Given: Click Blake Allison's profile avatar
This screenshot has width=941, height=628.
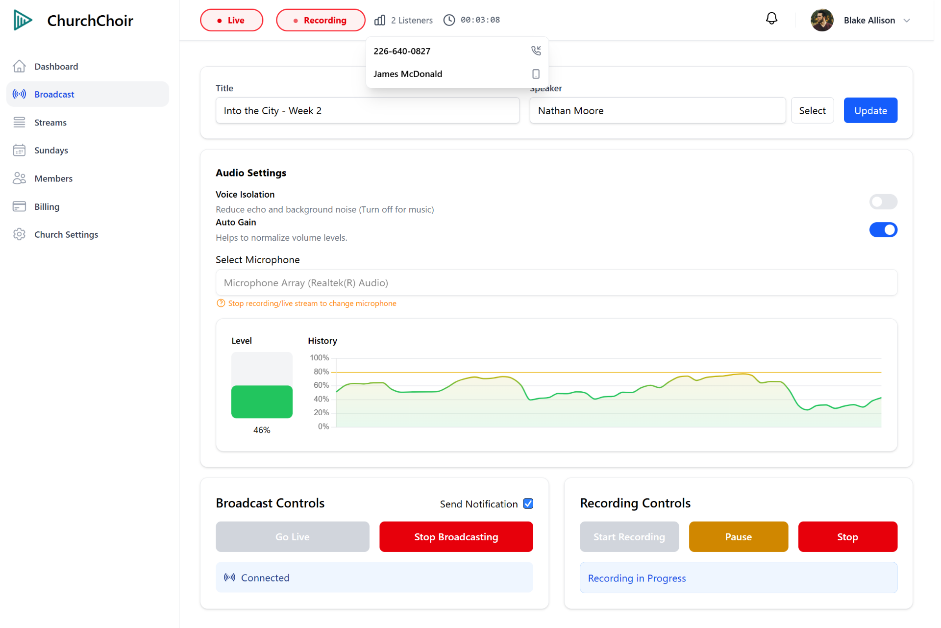Looking at the screenshot, I should pyautogui.click(x=822, y=20).
